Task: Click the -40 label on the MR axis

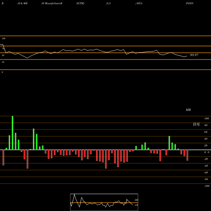Action: 206,166
